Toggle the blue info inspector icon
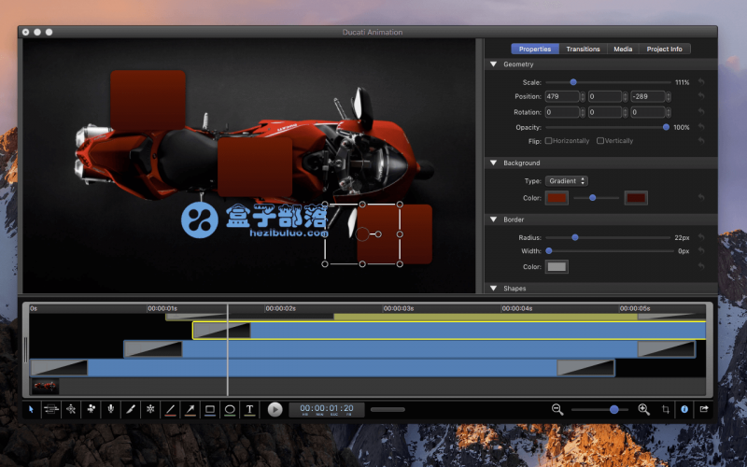The height and width of the screenshot is (467, 747). (684, 409)
